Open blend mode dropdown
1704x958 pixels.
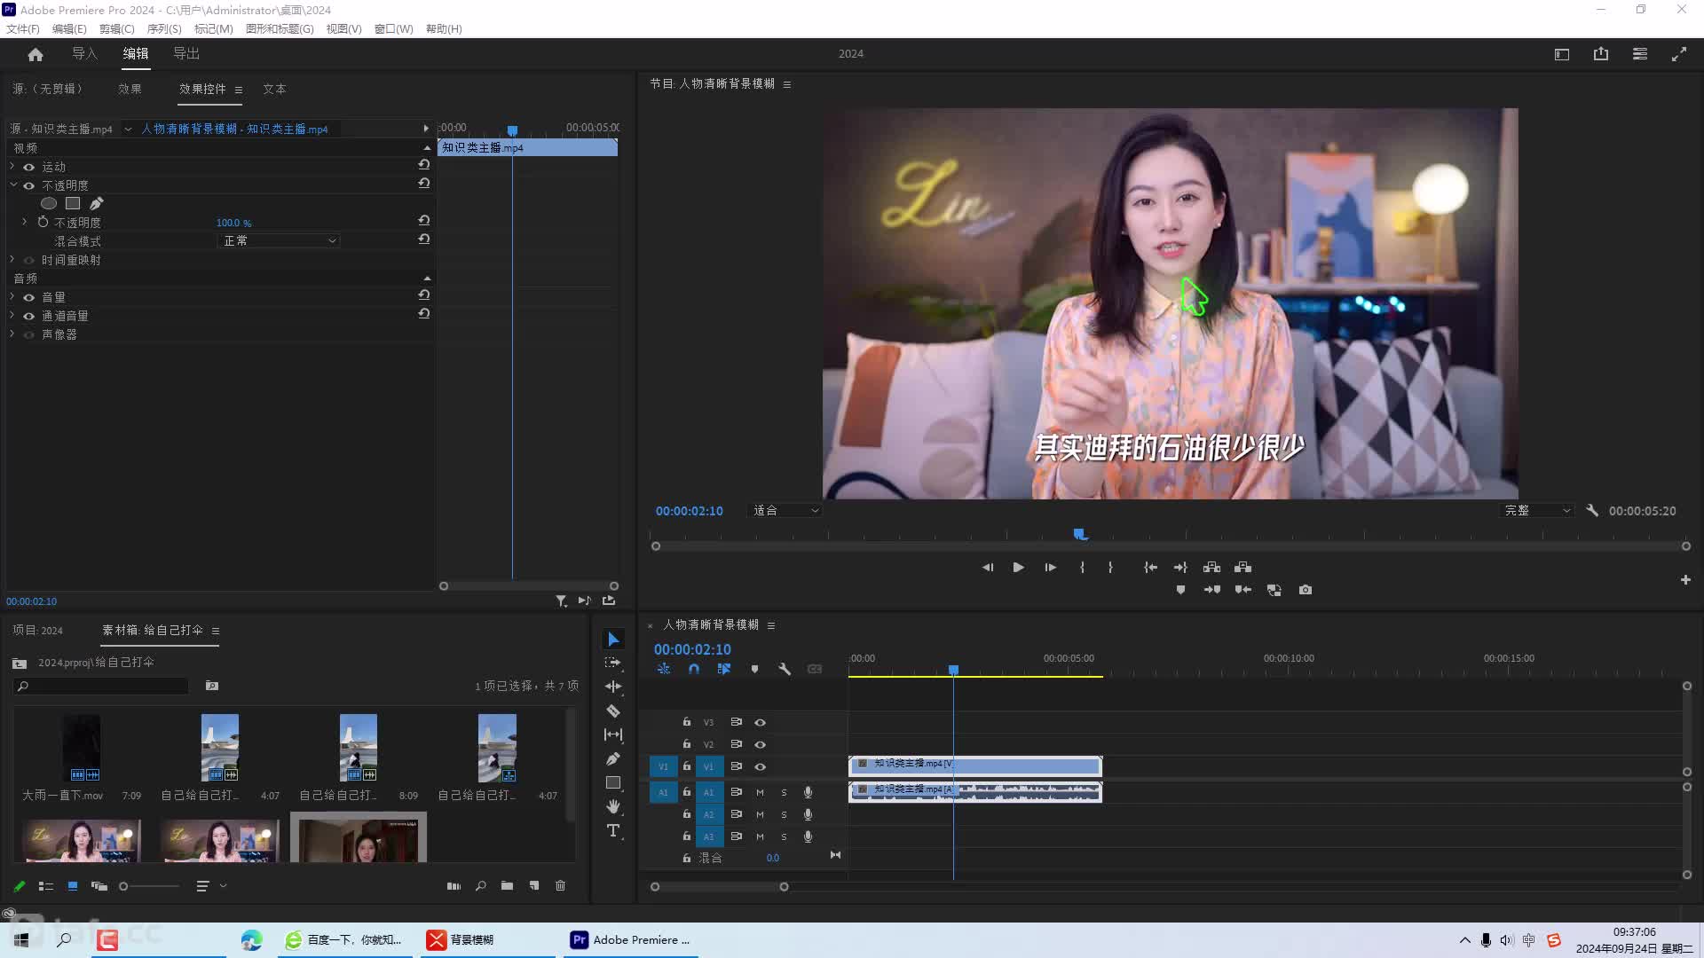click(279, 241)
